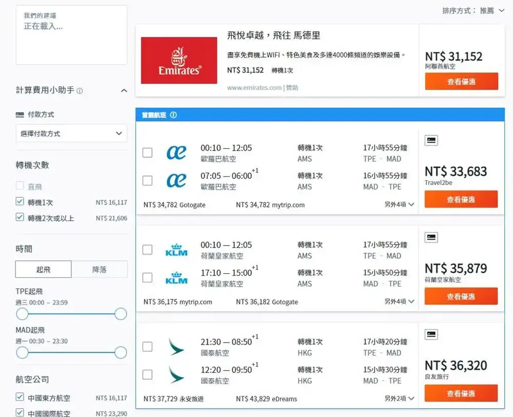Click the Emirates logo in the sponsored banner
The height and width of the screenshot is (417, 513).
[179, 60]
